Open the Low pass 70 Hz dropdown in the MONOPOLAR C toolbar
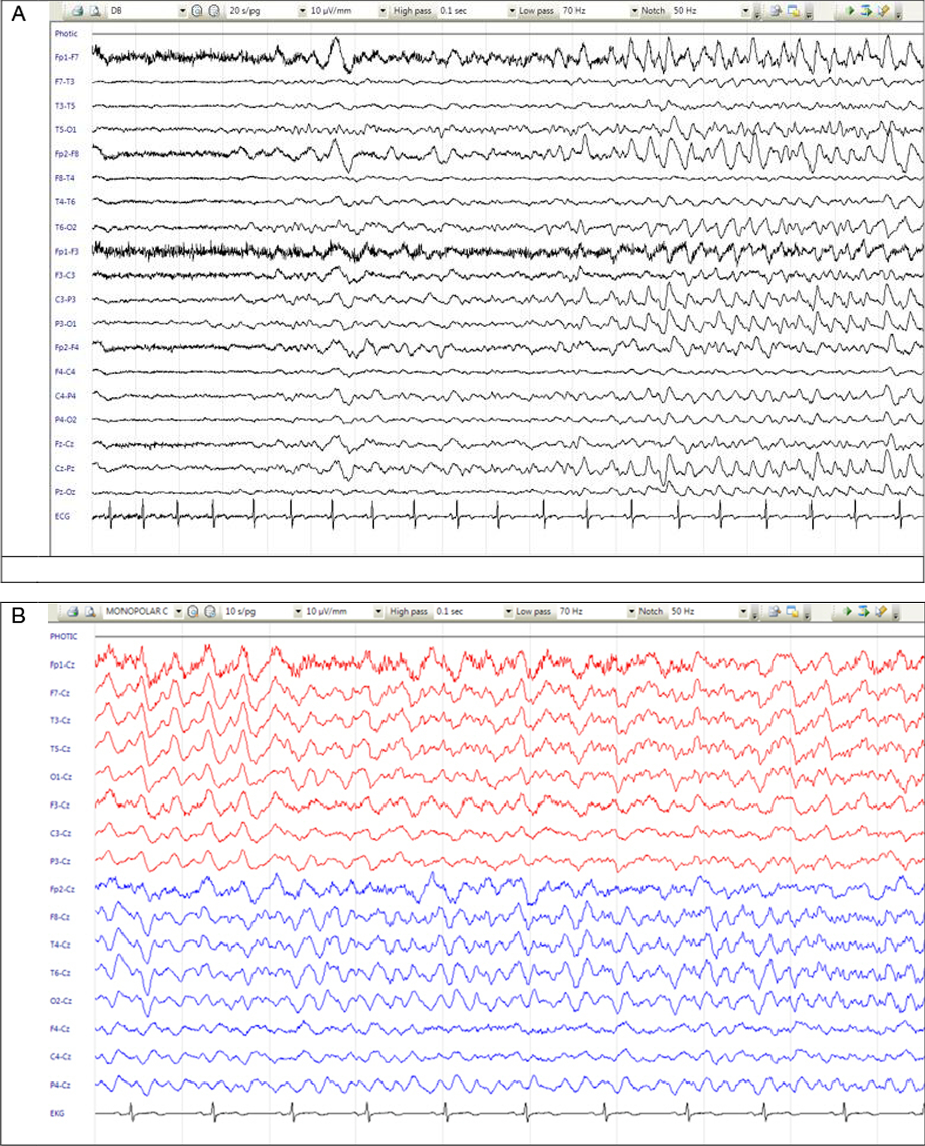The height and width of the screenshot is (1146, 925). (631, 612)
